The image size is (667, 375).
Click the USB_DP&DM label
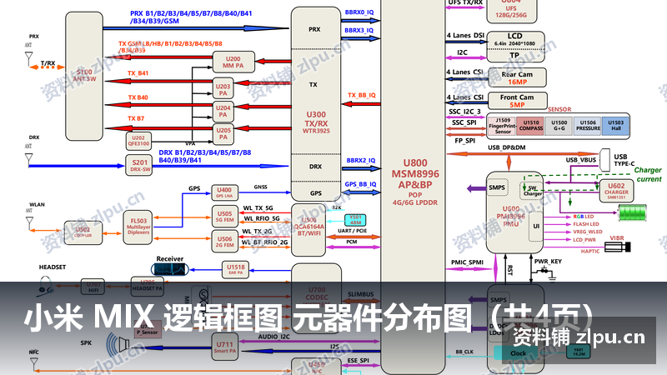point(507,147)
